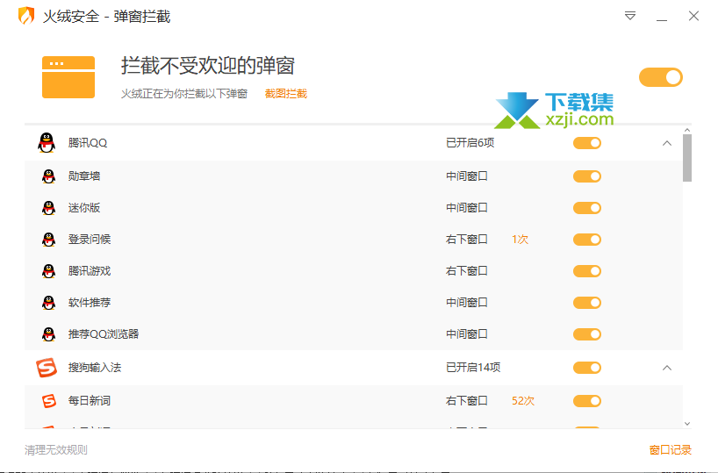Click the 腾讯QQ penguin group icon
This screenshot has width=718, height=473.
pyautogui.click(x=47, y=143)
